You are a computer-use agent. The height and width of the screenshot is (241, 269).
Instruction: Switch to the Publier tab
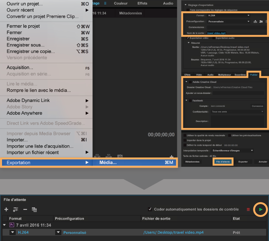[x=254, y=75]
